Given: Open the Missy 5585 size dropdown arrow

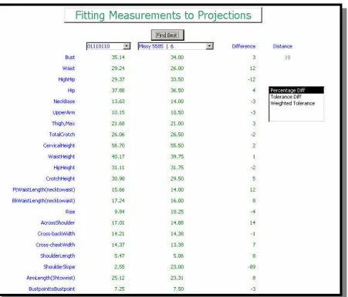Looking at the screenshot, I should click(210, 46).
